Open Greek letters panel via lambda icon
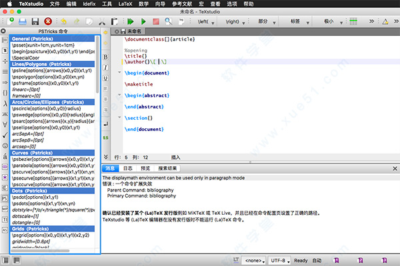The width and height of the screenshot is (400, 266). [5, 103]
